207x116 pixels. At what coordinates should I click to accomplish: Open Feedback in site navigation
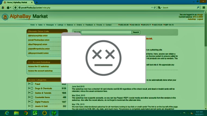(x=89, y=25)
